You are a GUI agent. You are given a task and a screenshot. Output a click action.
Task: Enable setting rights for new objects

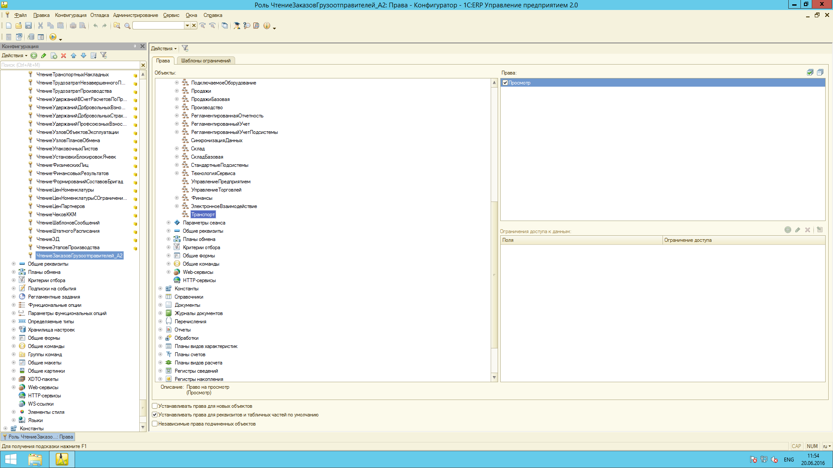coord(154,406)
